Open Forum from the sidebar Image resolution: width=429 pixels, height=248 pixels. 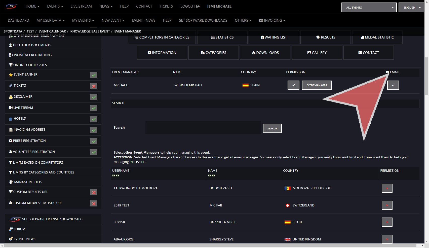click(x=19, y=229)
